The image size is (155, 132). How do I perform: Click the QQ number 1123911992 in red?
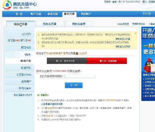pos(60,71)
